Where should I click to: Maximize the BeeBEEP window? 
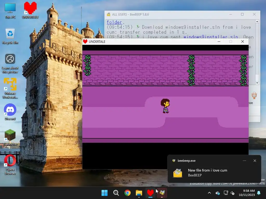(242, 15)
